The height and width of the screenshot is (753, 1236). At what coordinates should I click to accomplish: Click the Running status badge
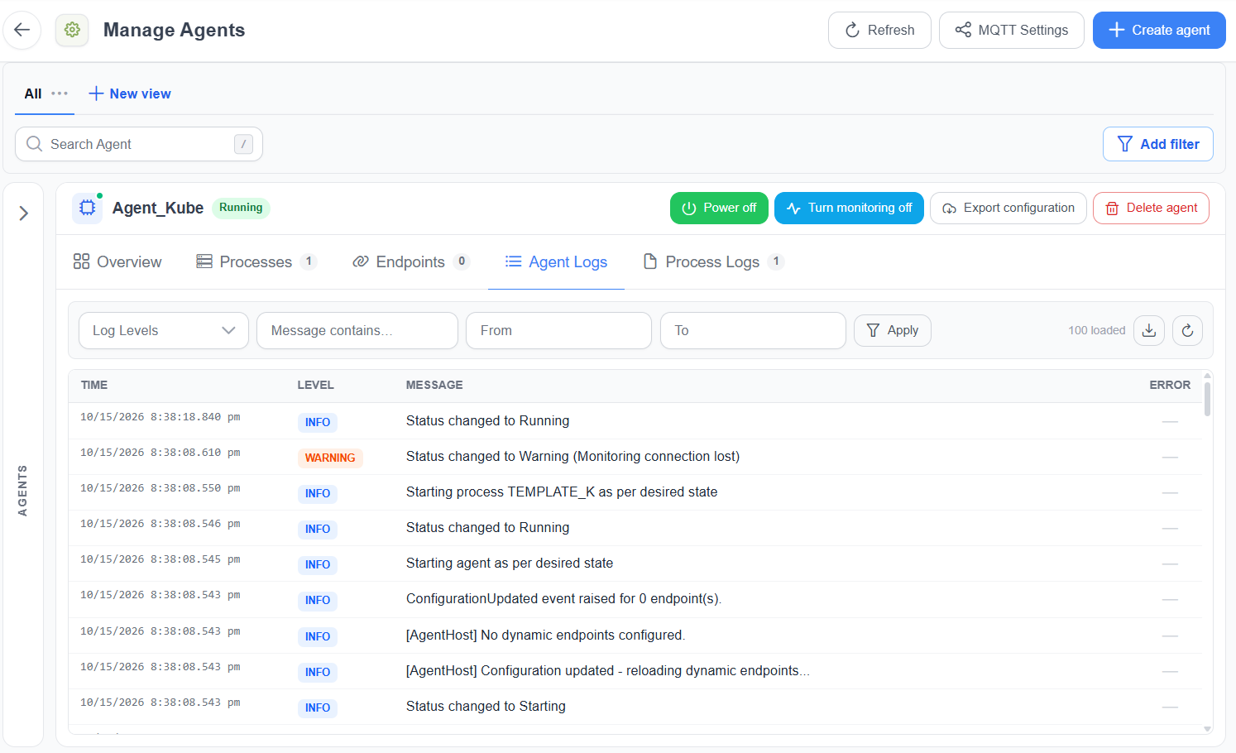point(241,208)
